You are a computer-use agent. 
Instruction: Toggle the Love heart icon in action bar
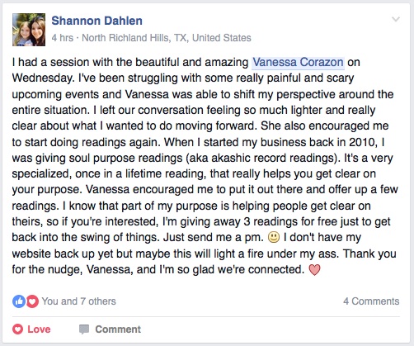point(18,329)
